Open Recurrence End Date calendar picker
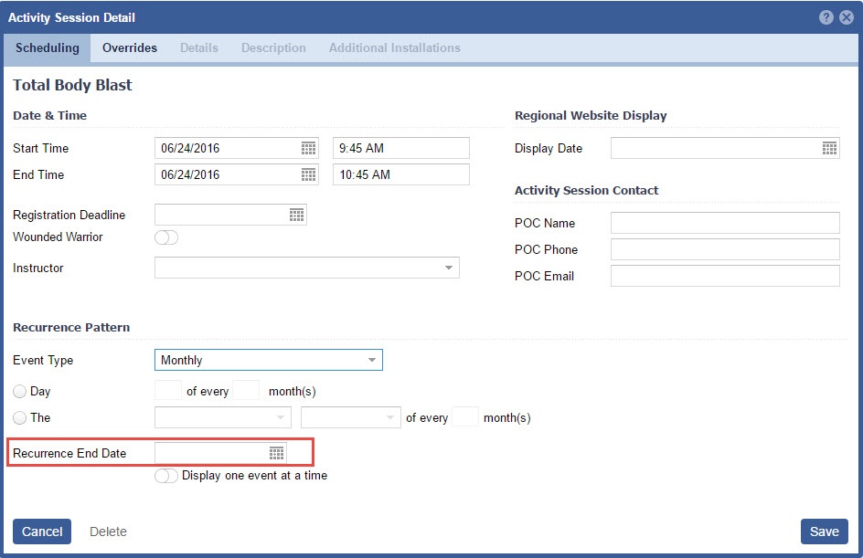The width and height of the screenshot is (863, 558). (276, 453)
